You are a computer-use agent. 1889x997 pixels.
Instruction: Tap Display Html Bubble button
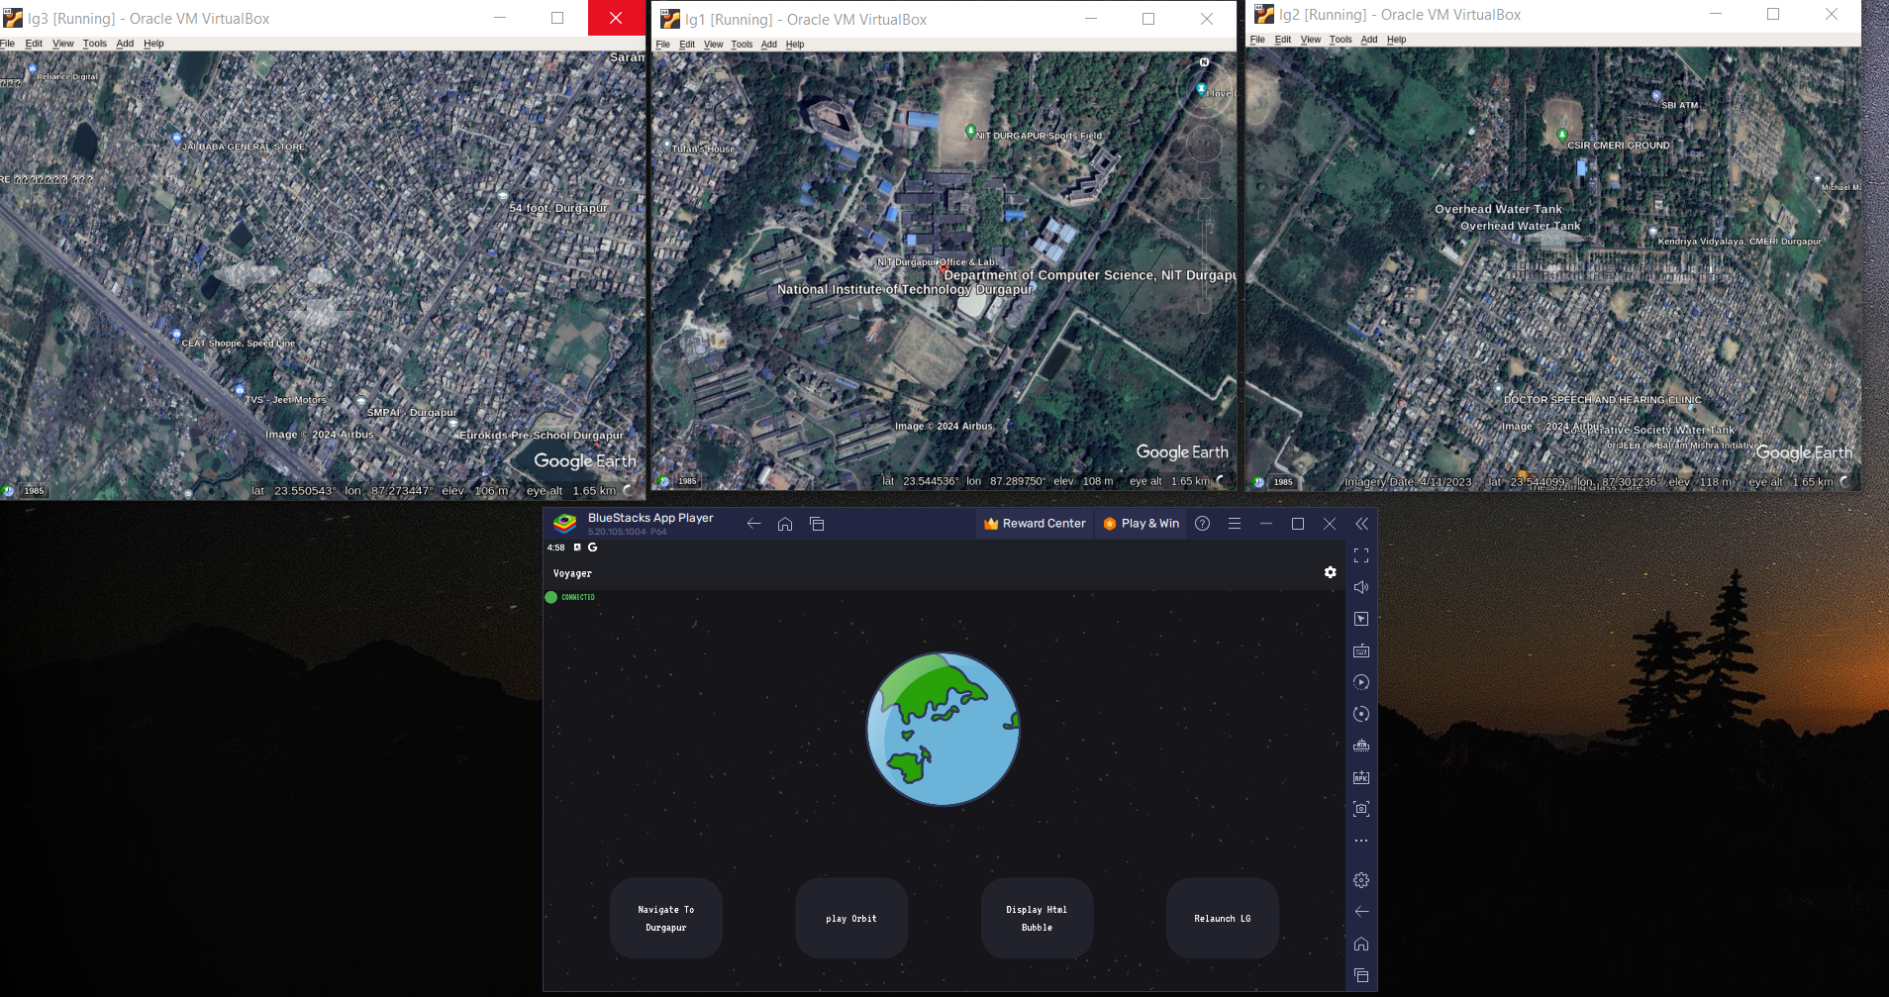click(x=1037, y=918)
